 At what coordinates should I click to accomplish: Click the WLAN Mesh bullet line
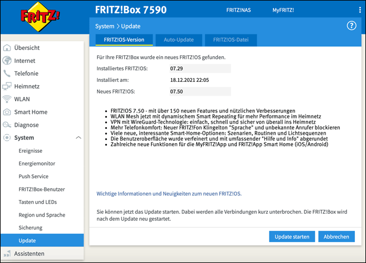click(x=216, y=117)
